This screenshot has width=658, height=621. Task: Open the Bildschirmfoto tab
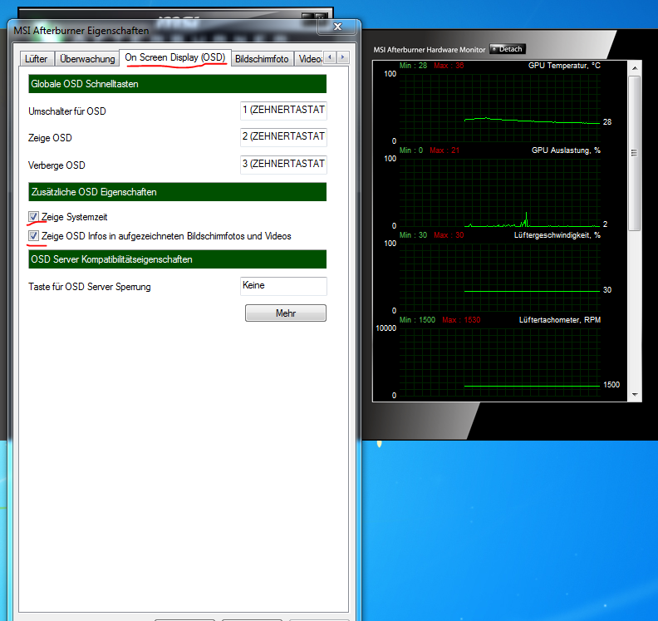tap(262, 59)
